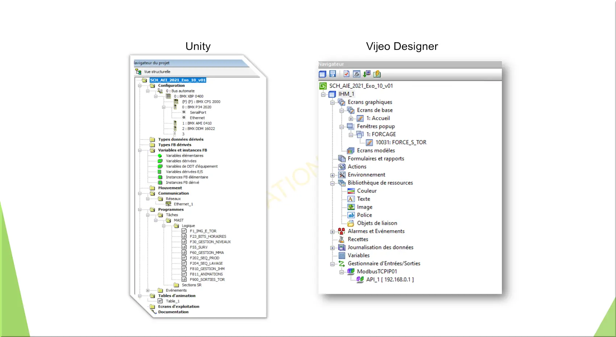Screen dimensions: 616x337
Task: Click the validate checkmark icon in Vijeo toolbar
Action: pyautogui.click(x=346, y=74)
